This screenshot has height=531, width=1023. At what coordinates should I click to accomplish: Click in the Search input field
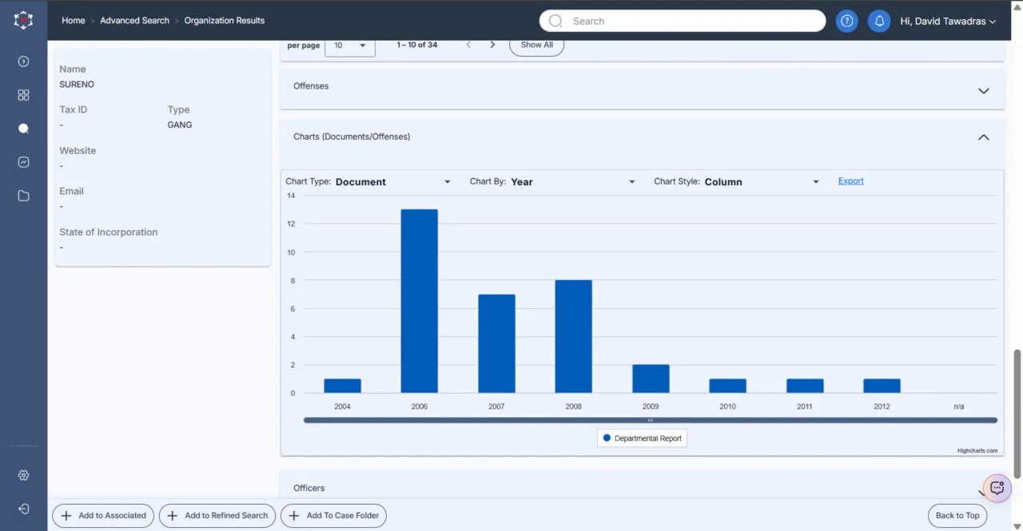[683, 22]
